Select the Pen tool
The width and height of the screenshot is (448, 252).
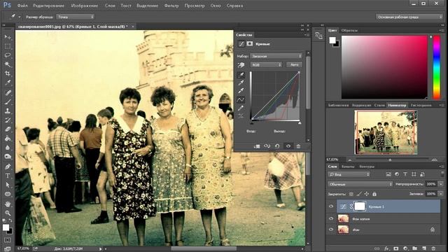[8, 167]
